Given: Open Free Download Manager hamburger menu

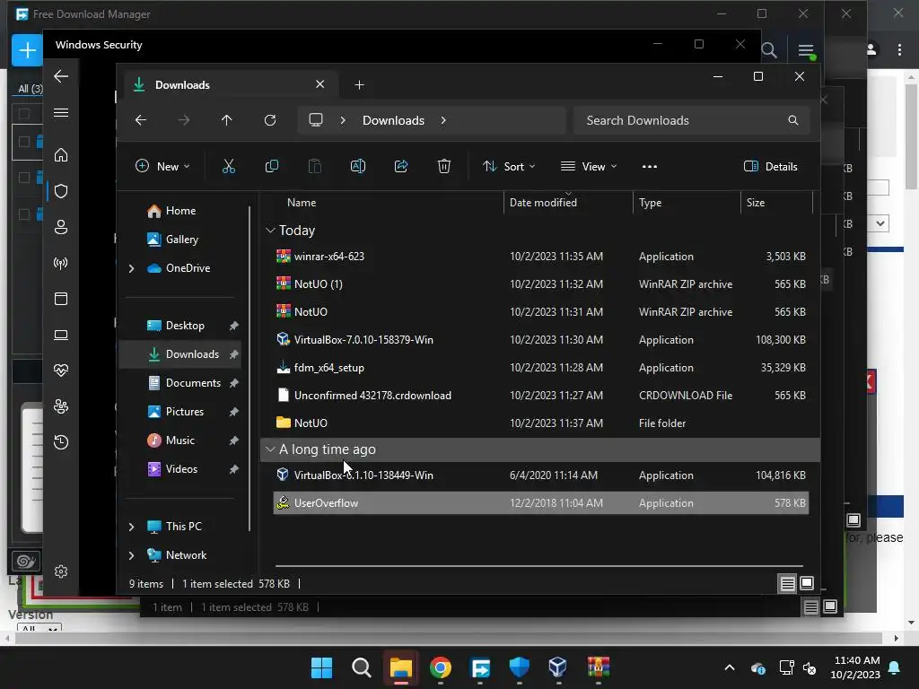Looking at the screenshot, I should (x=806, y=50).
